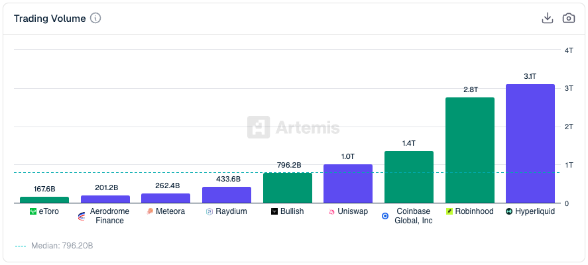Click the 3T y-axis tick label
Image resolution: width=588 pixels, height=265 pixels.
point(569,89)
